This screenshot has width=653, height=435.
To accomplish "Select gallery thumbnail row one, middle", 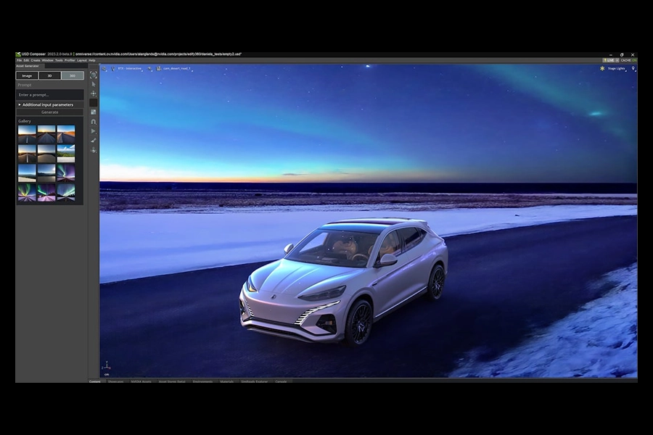I will coord(46,134).
